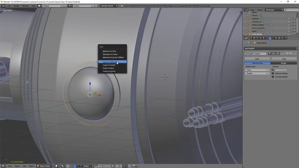Screen dimensions: 299x168
Task: Choose Cursor to Selected in Snap menu
Action: 112,62
